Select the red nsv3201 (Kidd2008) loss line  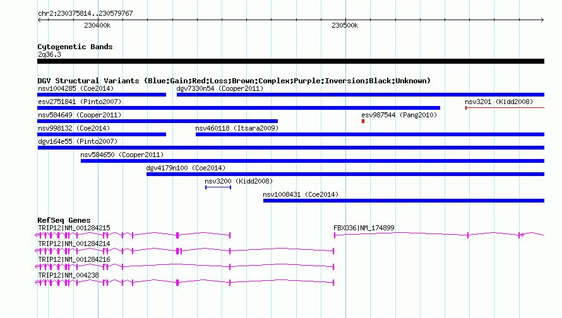click(x=505, y=108)
